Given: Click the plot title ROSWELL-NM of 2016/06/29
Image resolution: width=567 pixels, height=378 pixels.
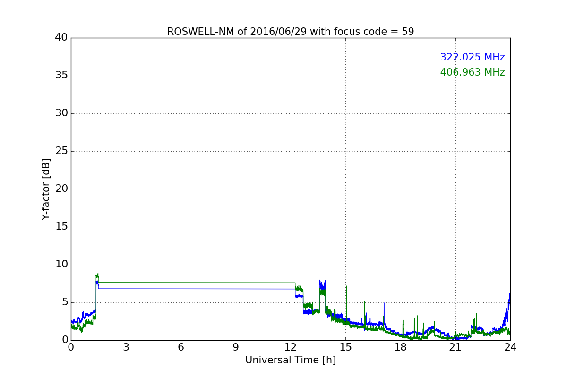Looking at the screenshot, I should point(291,32).
